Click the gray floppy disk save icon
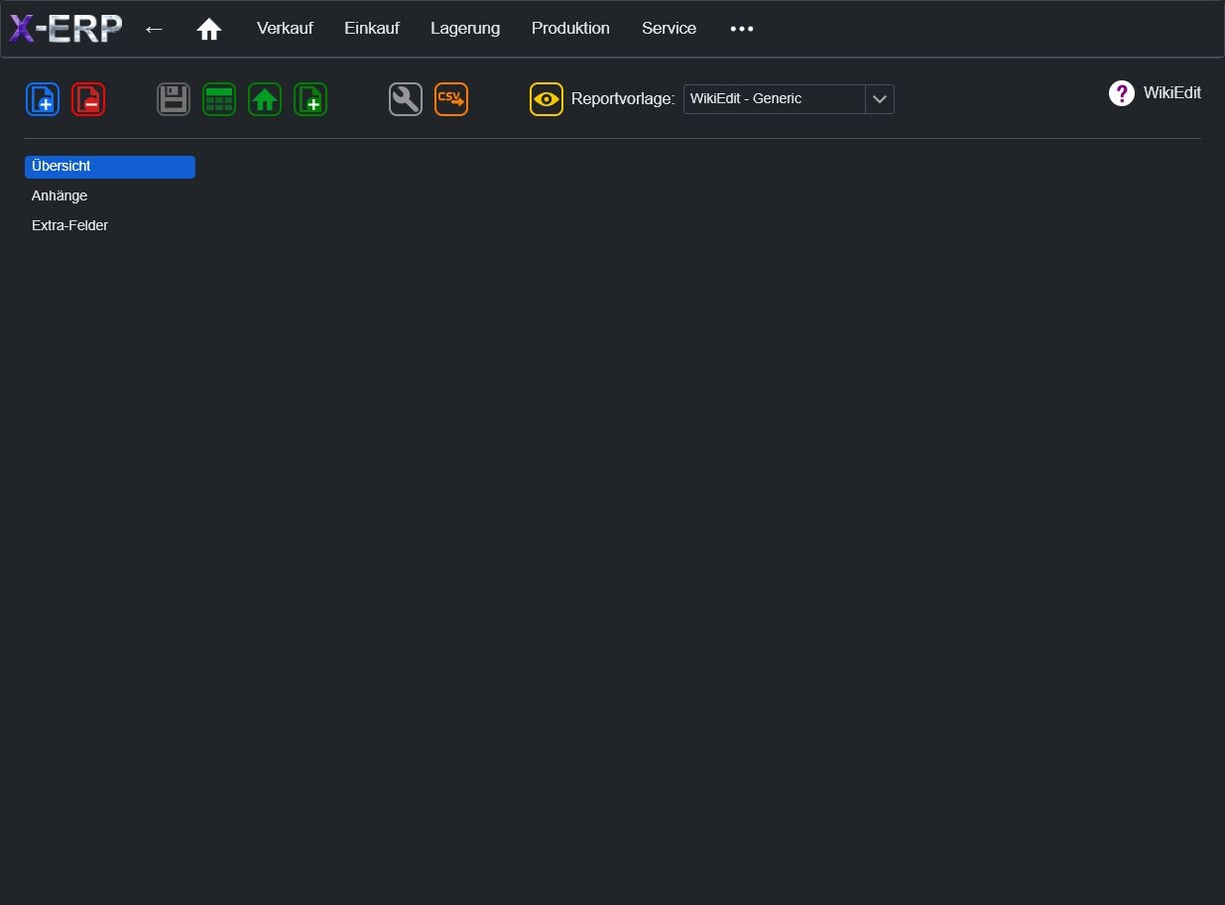The width and height of the screenshot is (1225, 905). coord(174,99)
